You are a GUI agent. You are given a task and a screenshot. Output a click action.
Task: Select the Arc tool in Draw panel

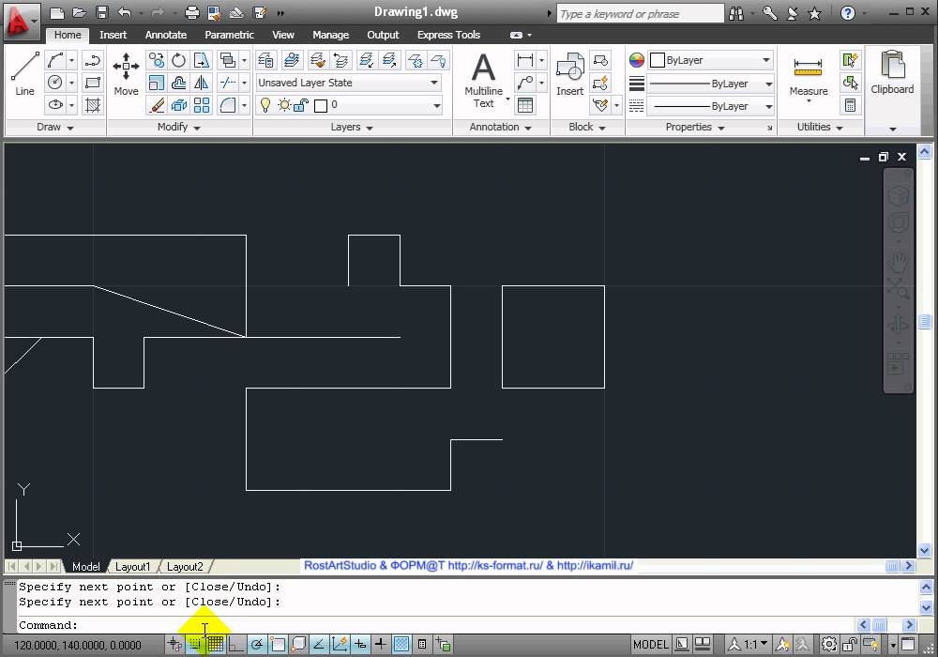[55, 60]
